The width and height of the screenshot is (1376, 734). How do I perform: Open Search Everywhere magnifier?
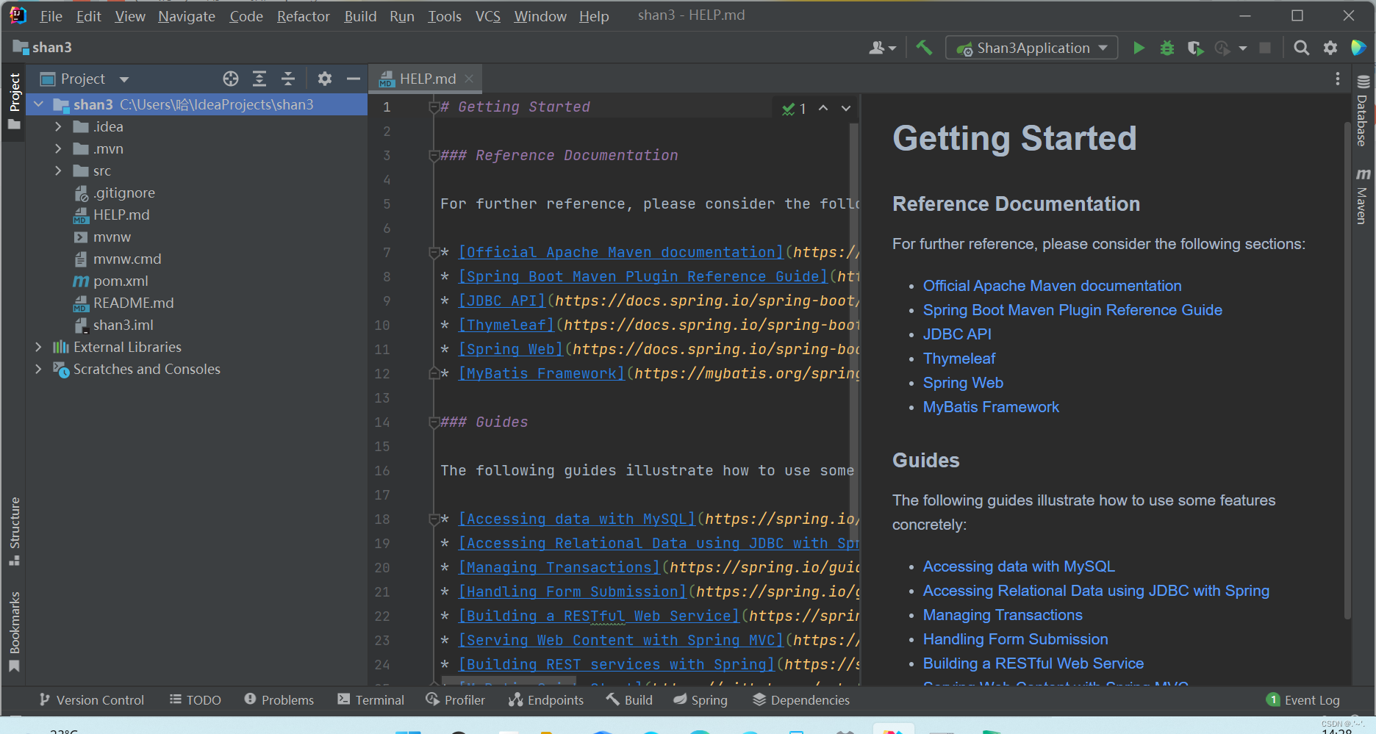coord(1301,48)
